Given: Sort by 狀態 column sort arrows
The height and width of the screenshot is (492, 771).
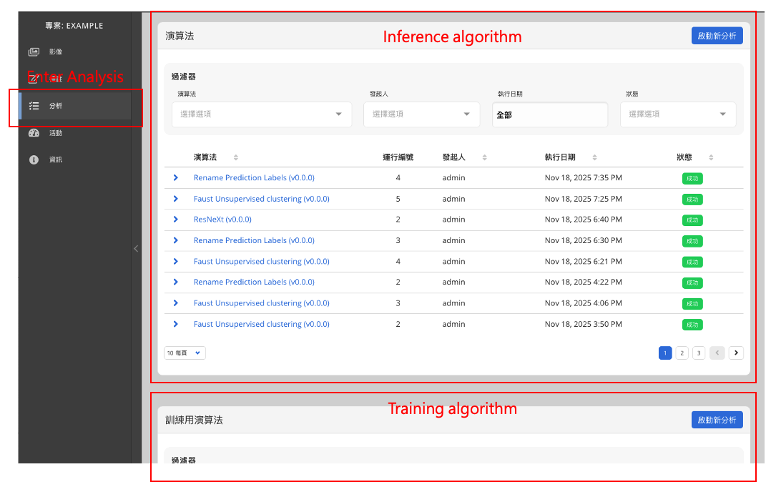Looking at the screenshot, I should [x=711, y=157].
